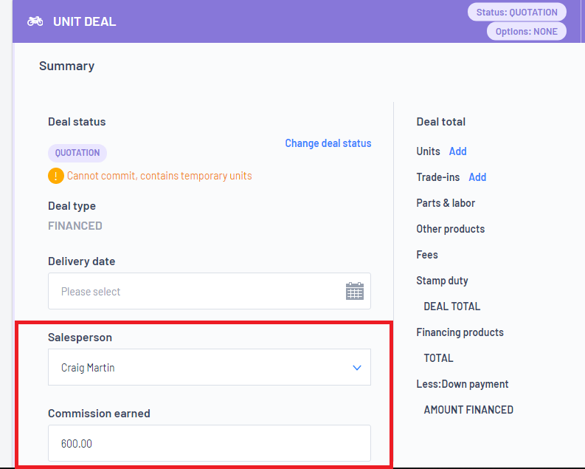The width and height of the screenshot is (585, 469).
Task: Click the Financing products row
Action: (x=460, y=332)
